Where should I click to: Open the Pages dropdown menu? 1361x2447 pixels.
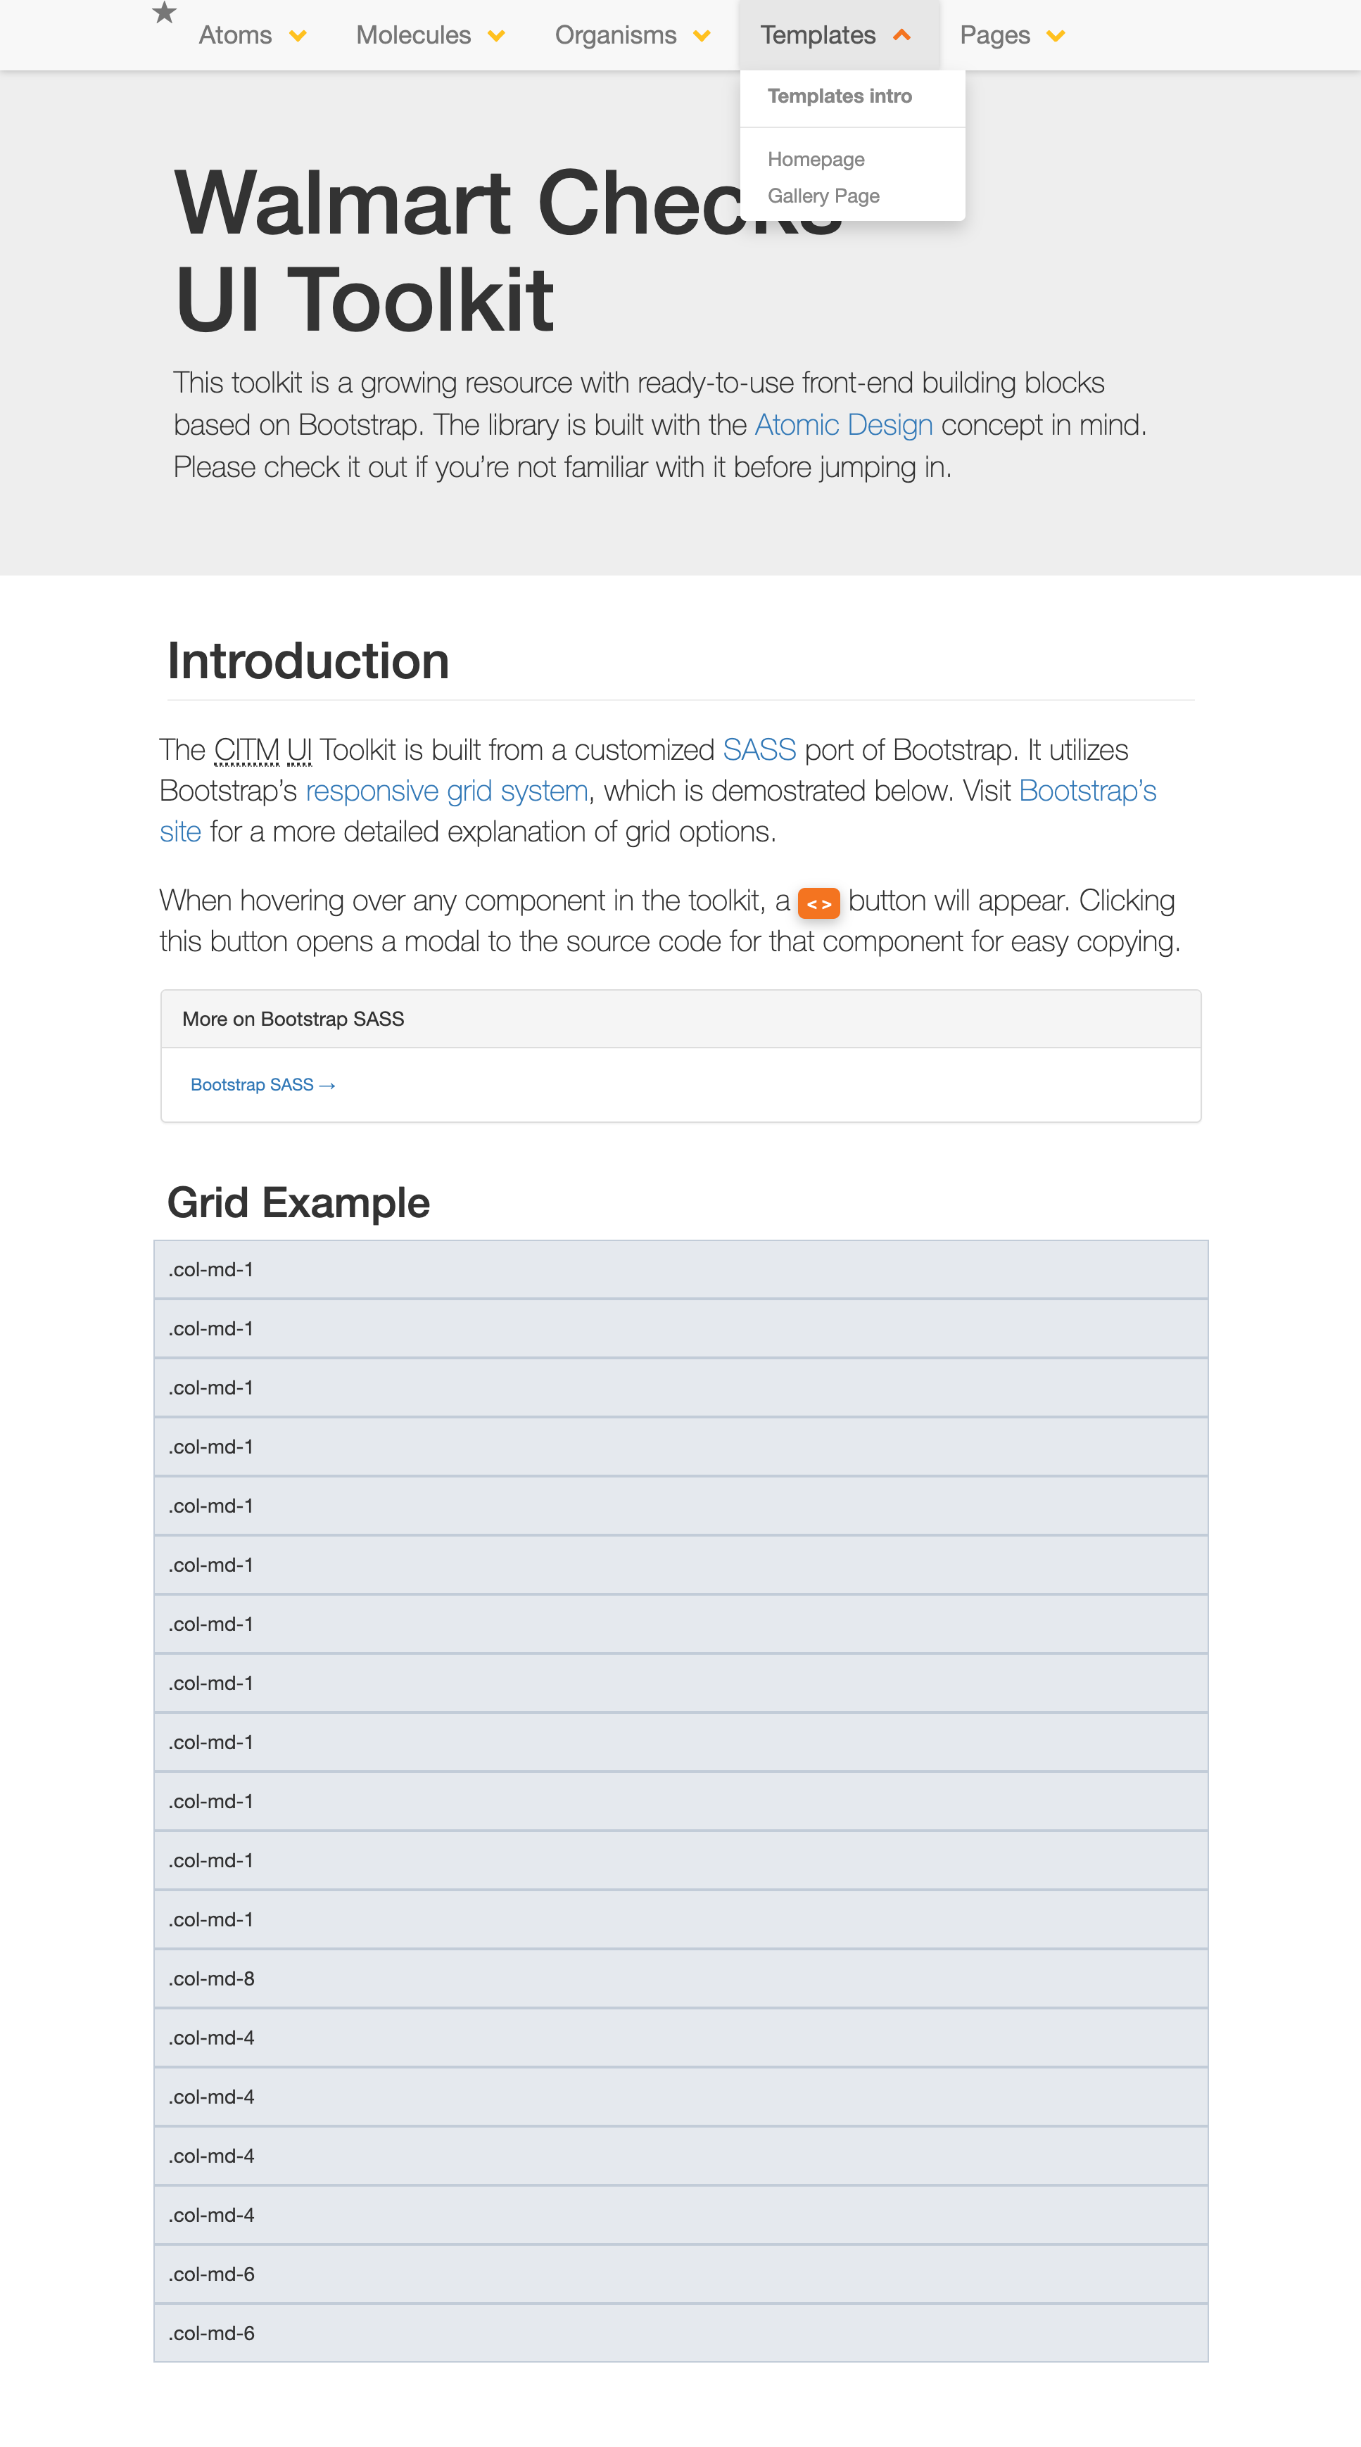[1011, 36]
